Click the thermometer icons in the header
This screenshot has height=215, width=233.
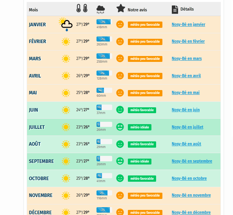point(82,8)
